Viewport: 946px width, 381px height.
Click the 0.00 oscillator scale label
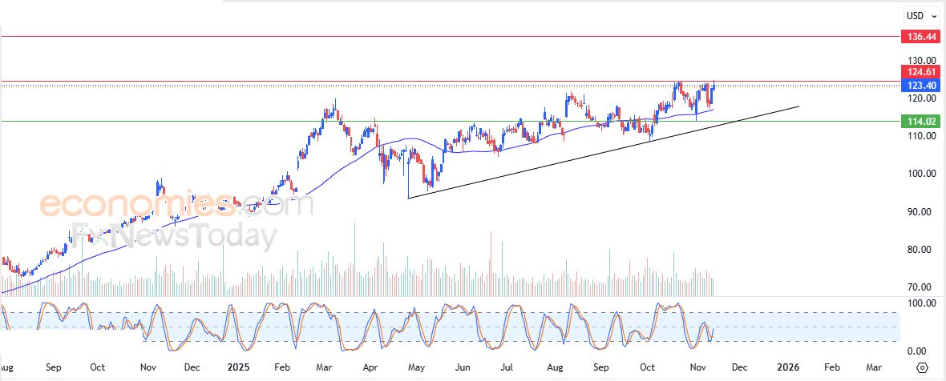click(x=919, y=351)
